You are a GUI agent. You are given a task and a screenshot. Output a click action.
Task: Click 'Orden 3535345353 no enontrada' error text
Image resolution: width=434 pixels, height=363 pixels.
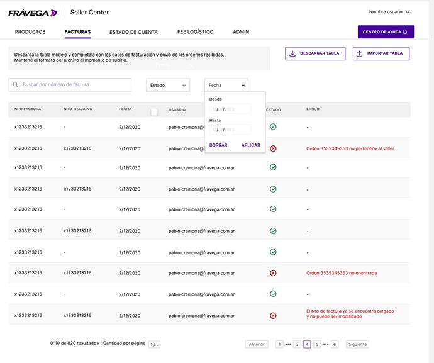[x=342, y=273]
